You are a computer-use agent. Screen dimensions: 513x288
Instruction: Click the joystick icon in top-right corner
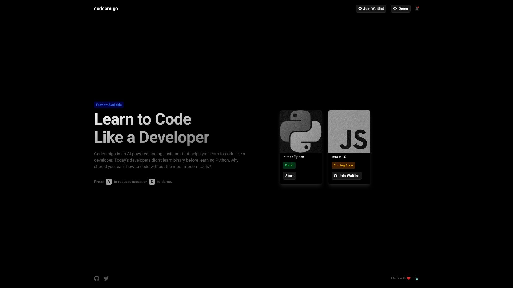coord(417,8)
